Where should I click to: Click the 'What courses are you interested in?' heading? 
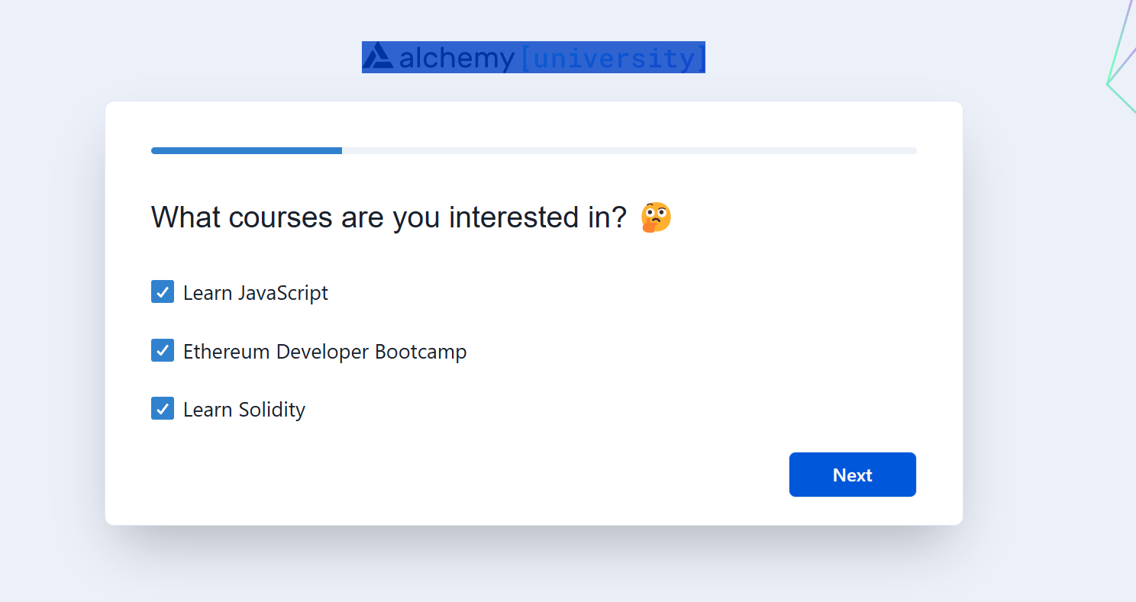pos(389,217)
